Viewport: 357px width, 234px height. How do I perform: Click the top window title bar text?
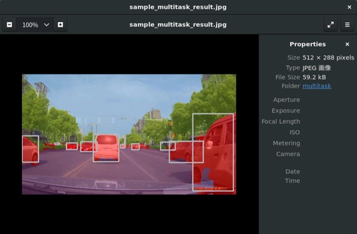click(x=178, y=7)
